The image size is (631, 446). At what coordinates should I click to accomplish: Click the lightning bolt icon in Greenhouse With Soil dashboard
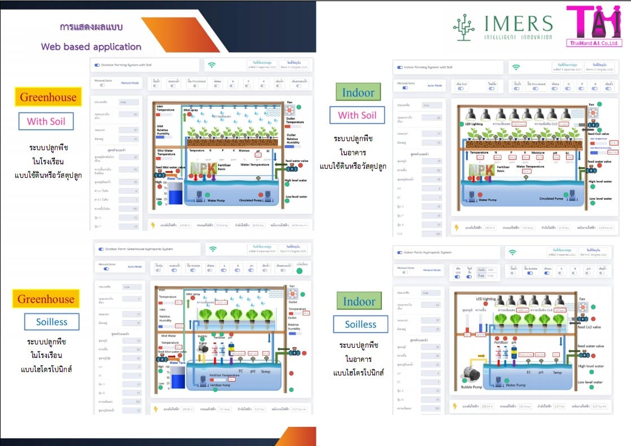pos(153,225)
